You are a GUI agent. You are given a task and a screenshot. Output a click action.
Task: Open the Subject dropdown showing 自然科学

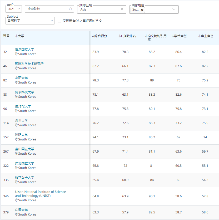(x=30, y=21)
